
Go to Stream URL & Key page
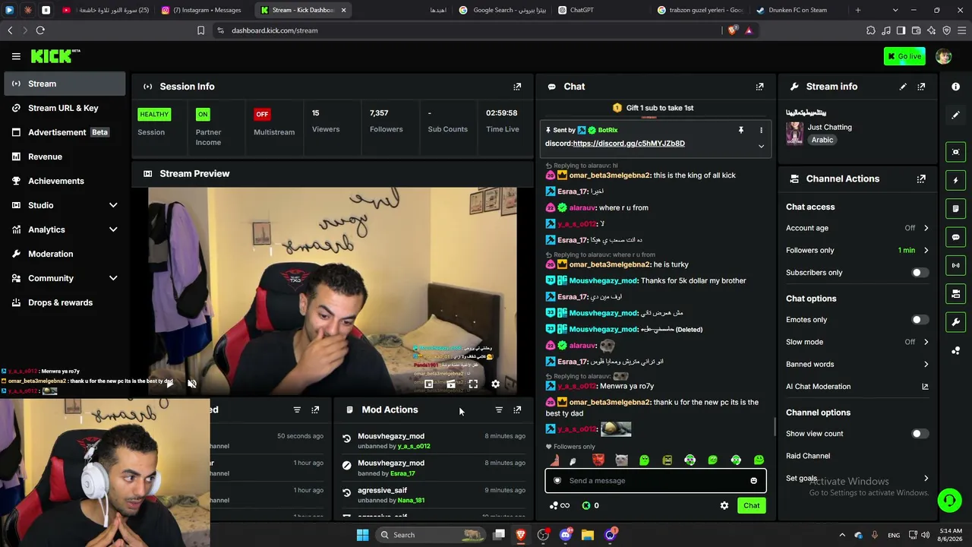point(65,108)
